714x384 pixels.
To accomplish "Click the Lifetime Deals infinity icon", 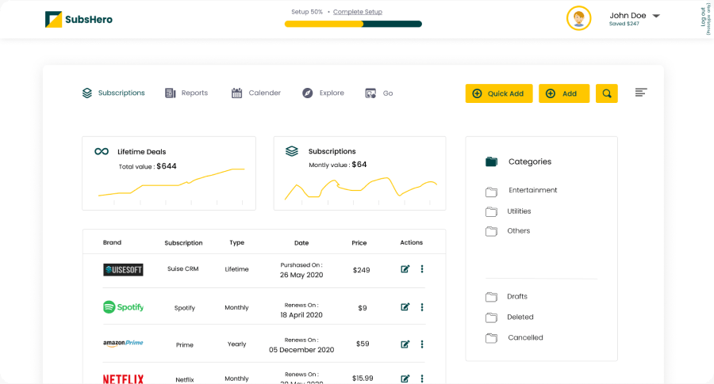I will [x=102, y=151].
